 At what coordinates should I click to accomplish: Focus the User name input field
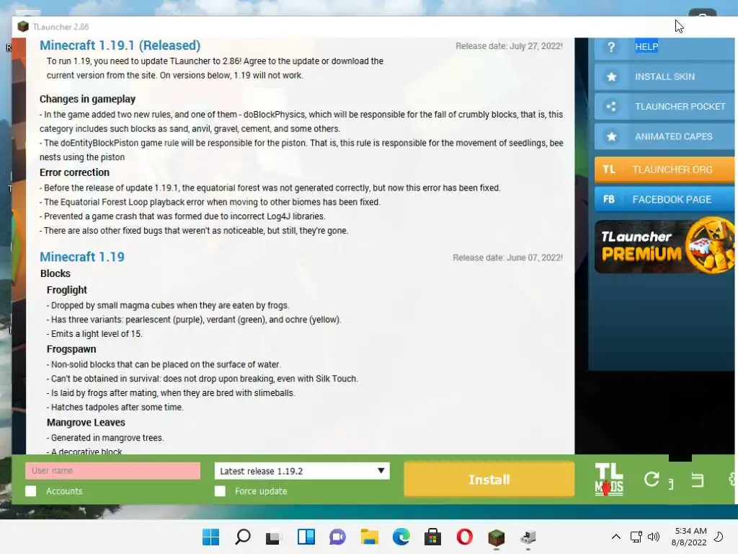coord(113,470)
